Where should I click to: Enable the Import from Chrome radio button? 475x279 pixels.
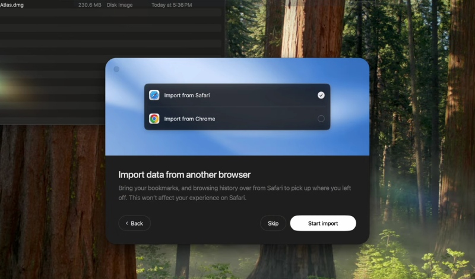tap(321, 119)
